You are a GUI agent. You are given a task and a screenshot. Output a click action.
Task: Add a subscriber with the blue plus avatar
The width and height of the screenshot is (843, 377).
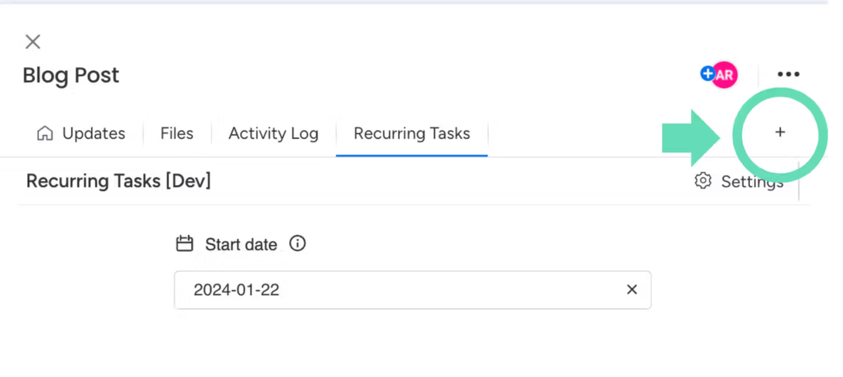click(x=706, y=73)
